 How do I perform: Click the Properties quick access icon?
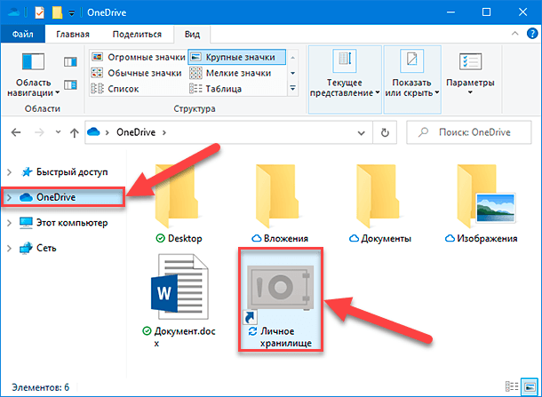[39, 12]
